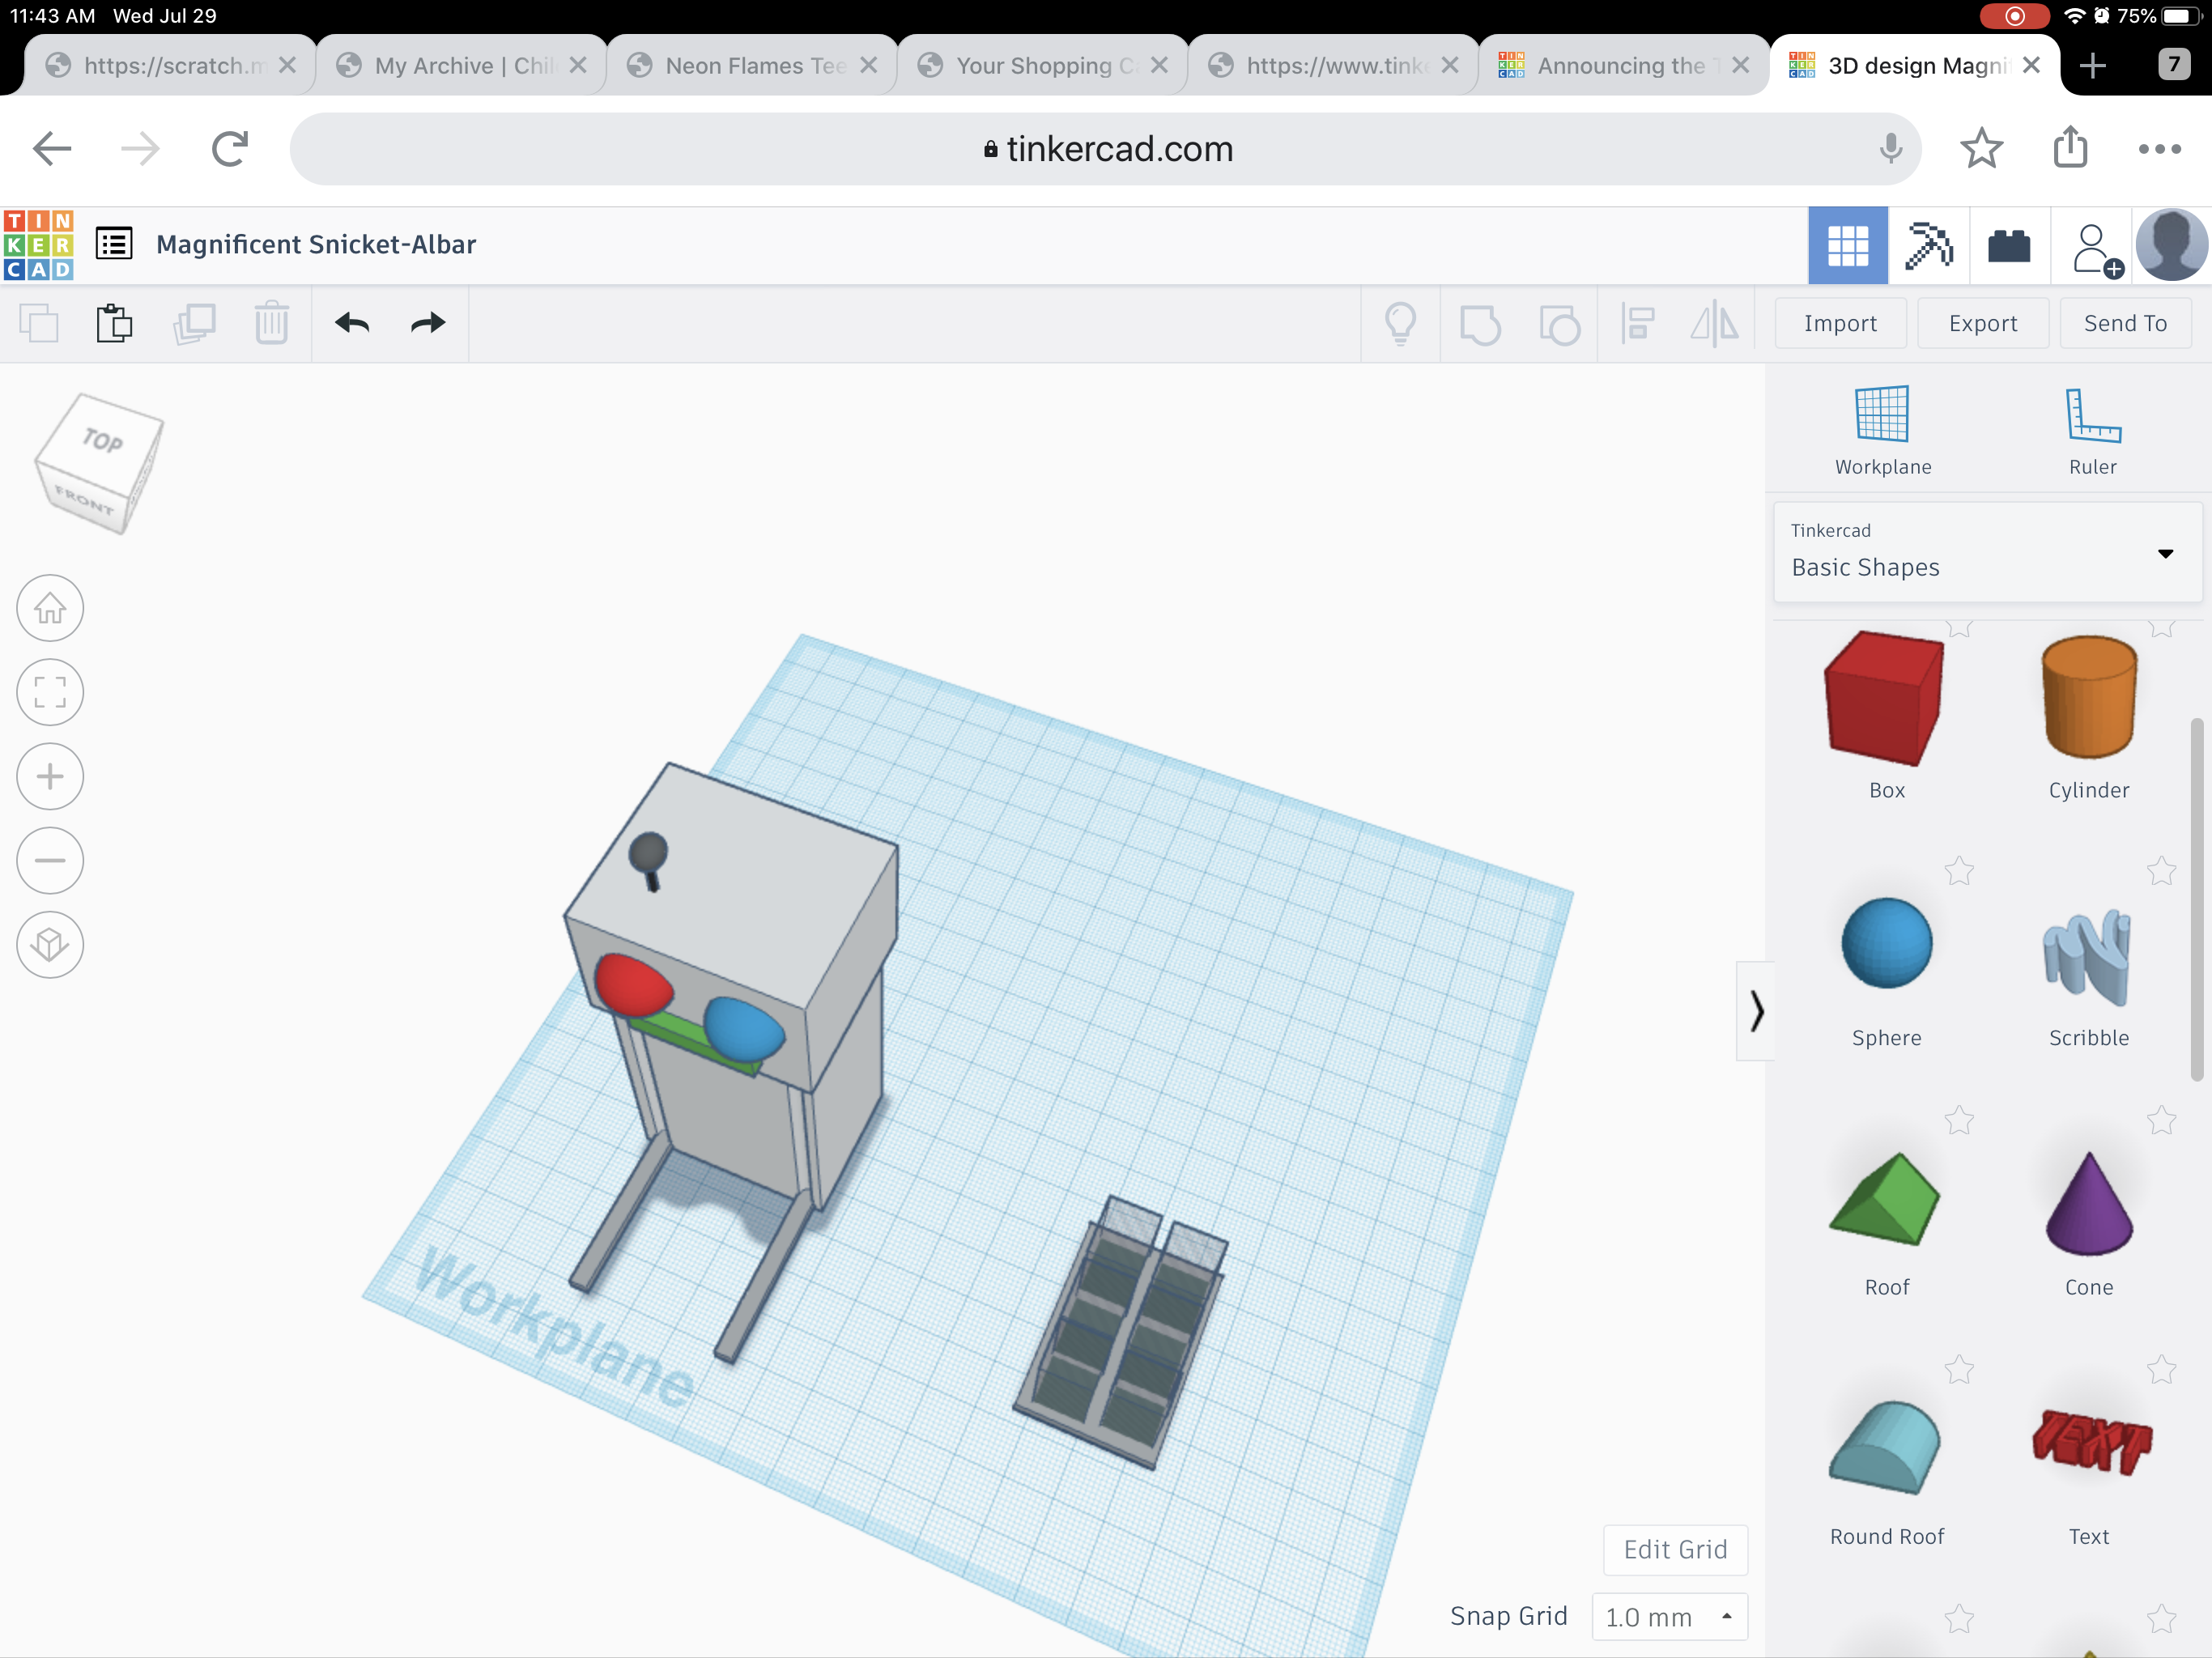
Task: Click the shapes panel scrollbar
Action: [x=2196, y=899]
